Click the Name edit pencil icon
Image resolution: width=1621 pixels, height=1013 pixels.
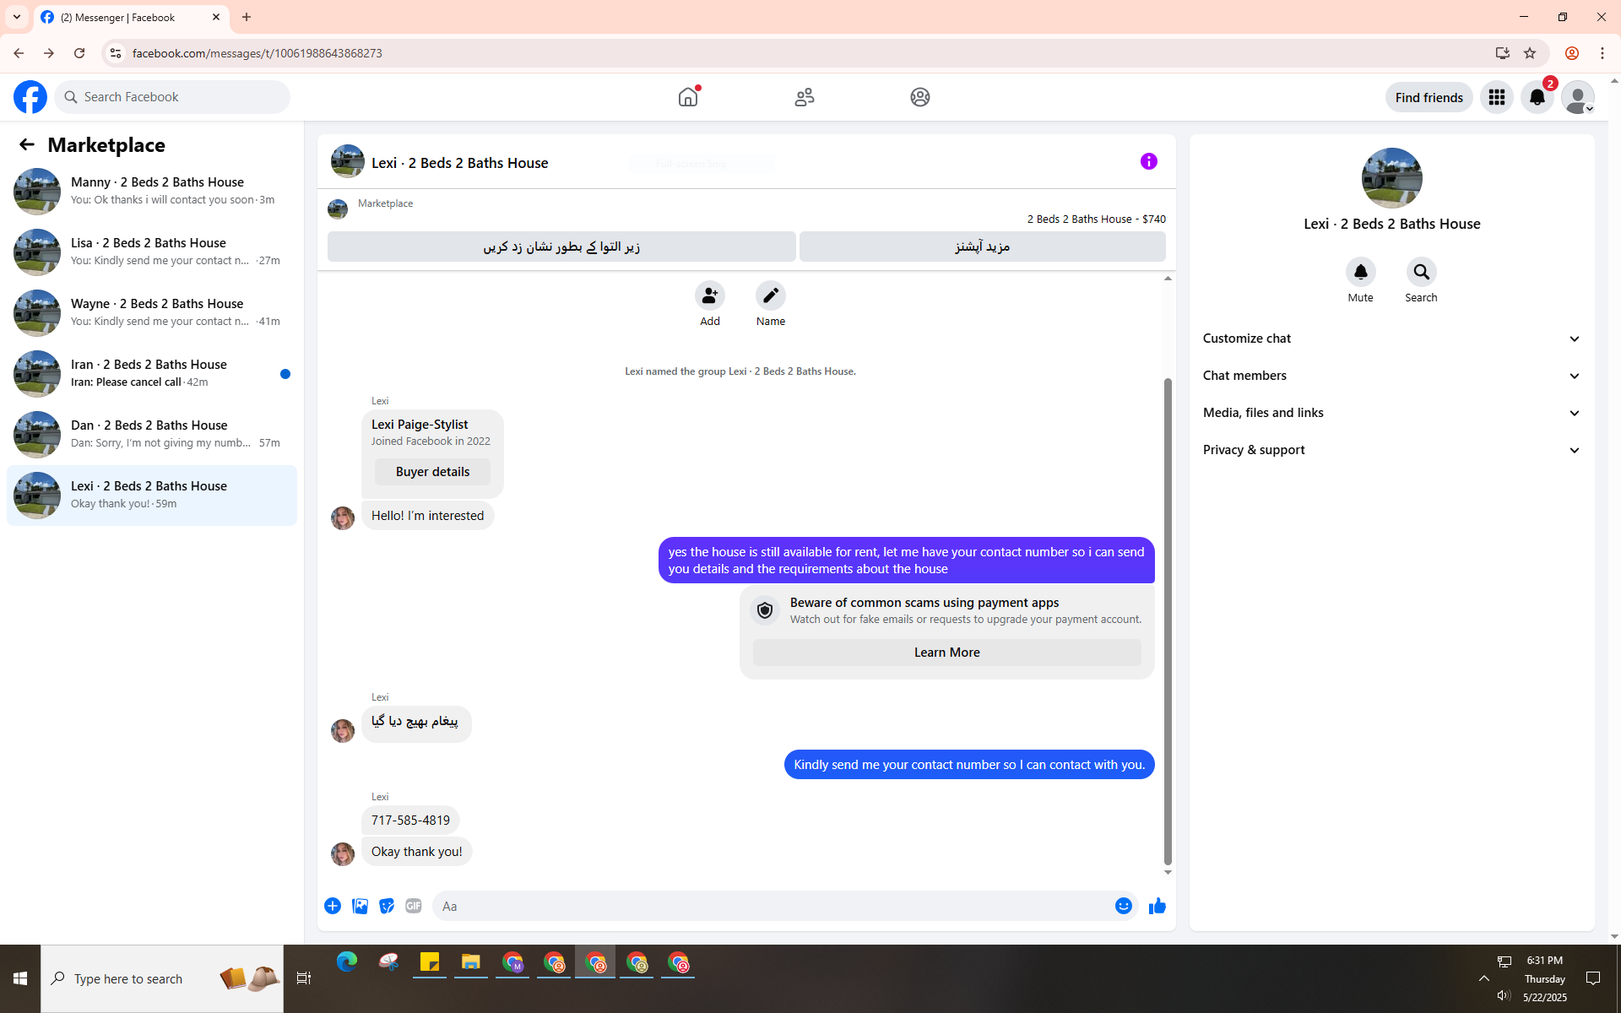771,295
